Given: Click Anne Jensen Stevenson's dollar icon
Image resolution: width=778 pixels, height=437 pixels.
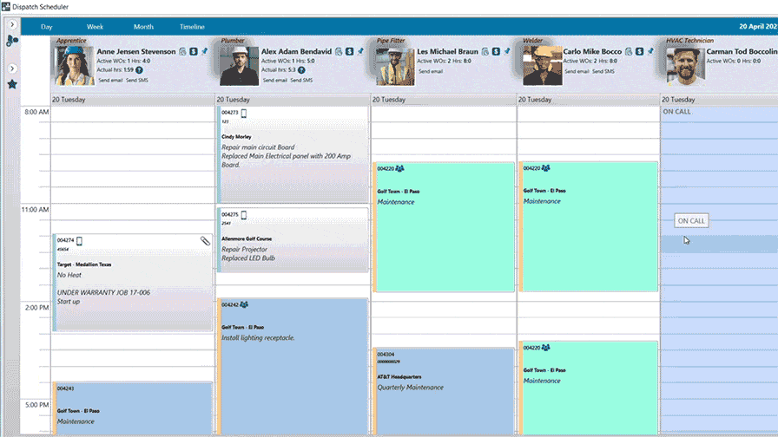Looking at the screenshot, I should (194, 51).
